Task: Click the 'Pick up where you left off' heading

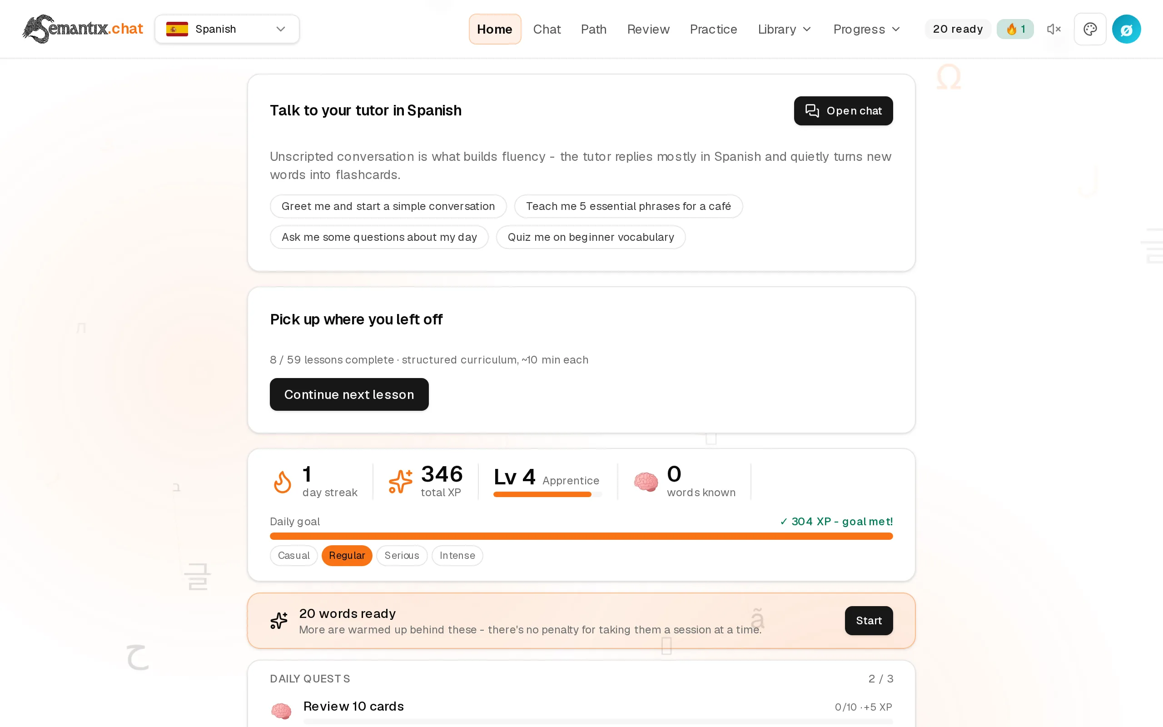Action: (356, 319)
